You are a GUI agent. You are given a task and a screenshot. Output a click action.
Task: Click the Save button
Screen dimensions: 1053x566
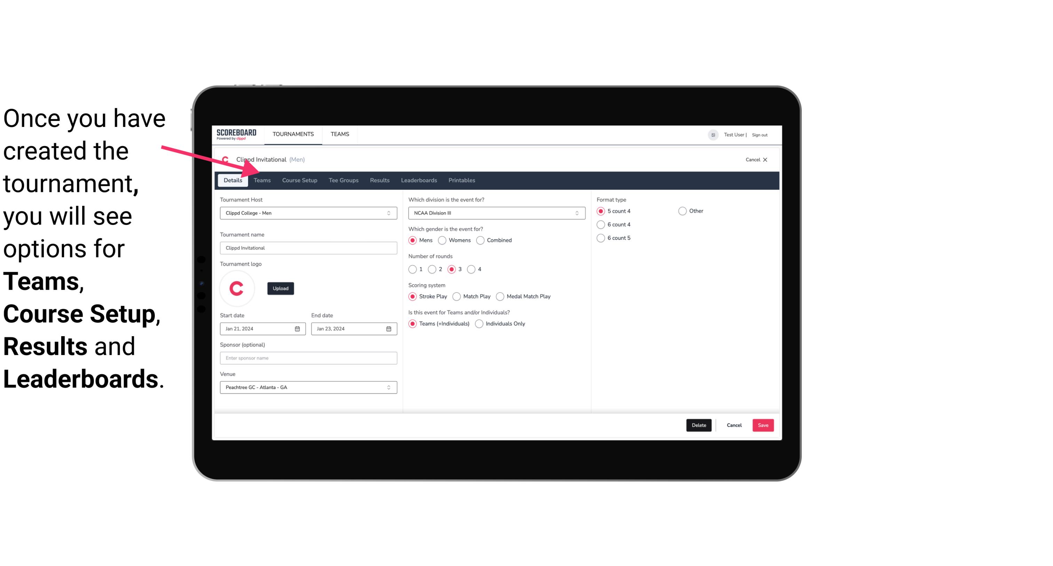point(762,425)
